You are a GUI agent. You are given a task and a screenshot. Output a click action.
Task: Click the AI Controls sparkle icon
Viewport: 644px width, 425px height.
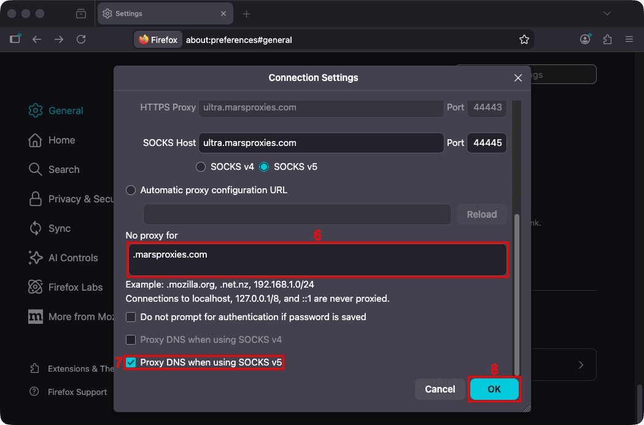[36, 258]
